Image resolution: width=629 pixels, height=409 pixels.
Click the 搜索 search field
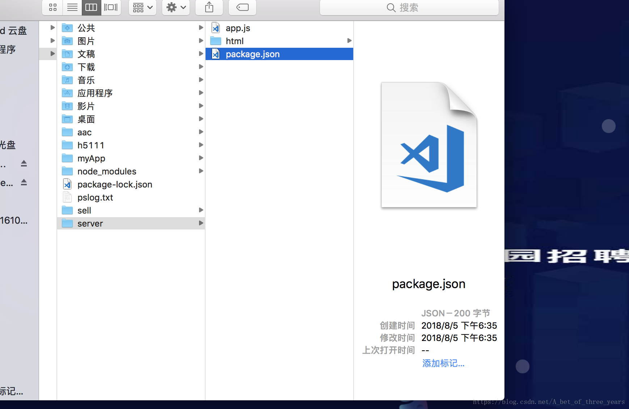click(409, 7)
